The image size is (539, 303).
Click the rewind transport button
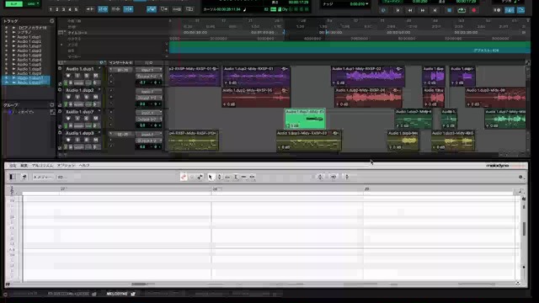410,10
